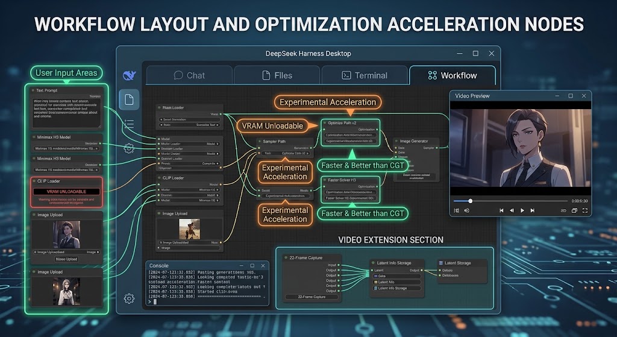The height and width of the screenshot is (337, 617).
Task: Select the Optimize Path v2 node title
Action: (342, 123)
